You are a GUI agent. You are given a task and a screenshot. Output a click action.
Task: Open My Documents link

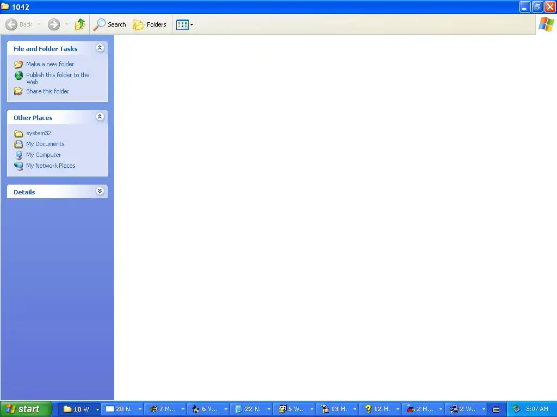(45, 144)
